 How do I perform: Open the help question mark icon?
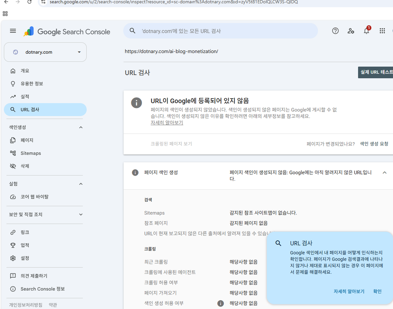[335, 31]
